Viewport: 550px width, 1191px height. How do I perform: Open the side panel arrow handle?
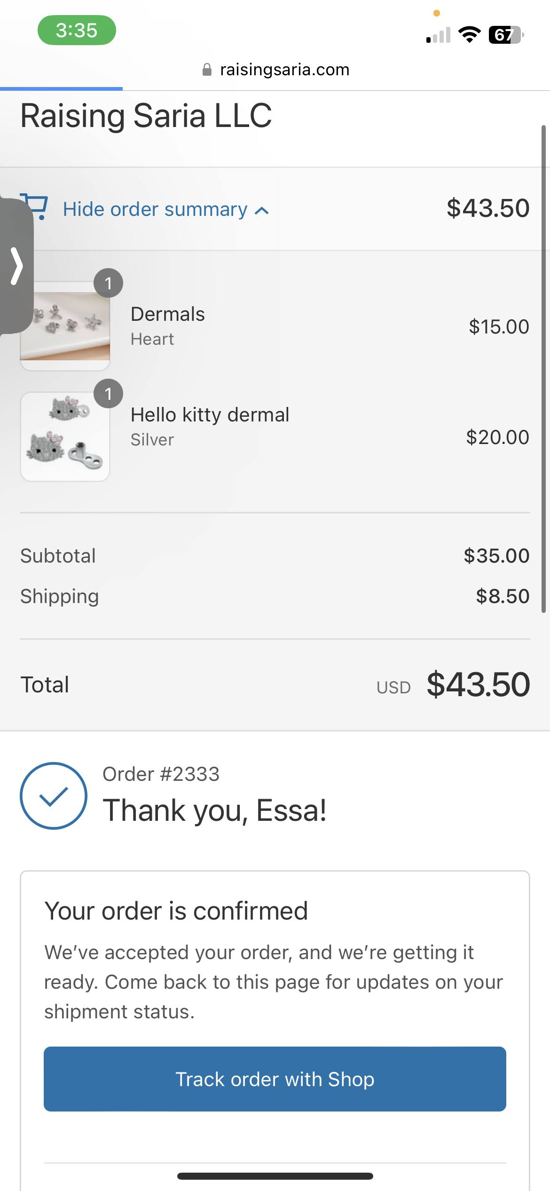click(x=16, y=266)
